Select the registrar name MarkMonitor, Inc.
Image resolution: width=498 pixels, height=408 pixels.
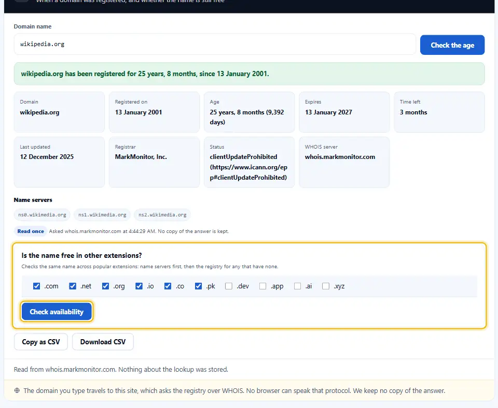[x=141, y=156]
